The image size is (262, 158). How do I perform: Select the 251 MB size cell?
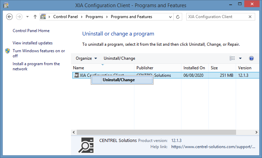click(227, 75)
